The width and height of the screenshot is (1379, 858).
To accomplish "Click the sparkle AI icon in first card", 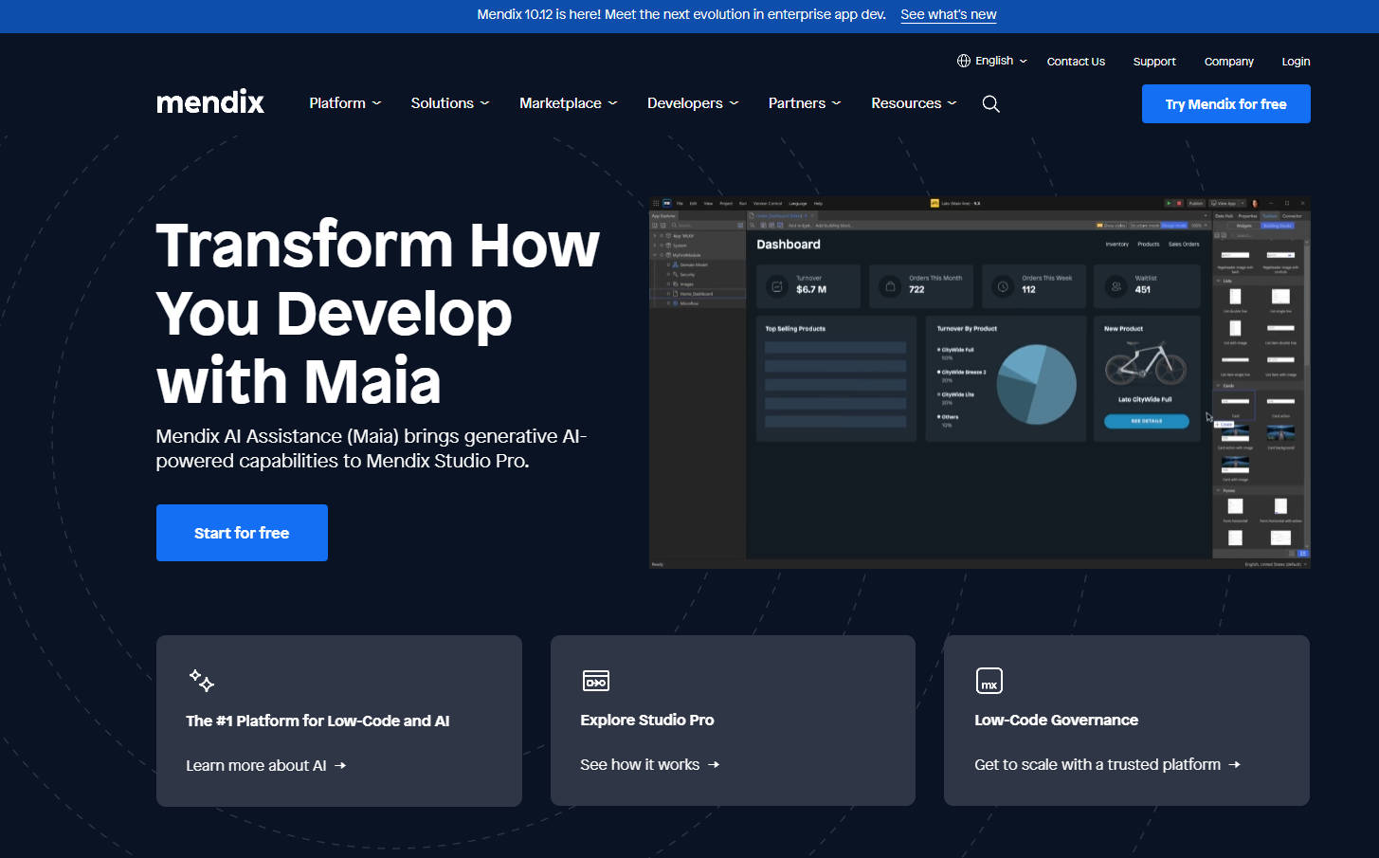I will click(201, 680).
